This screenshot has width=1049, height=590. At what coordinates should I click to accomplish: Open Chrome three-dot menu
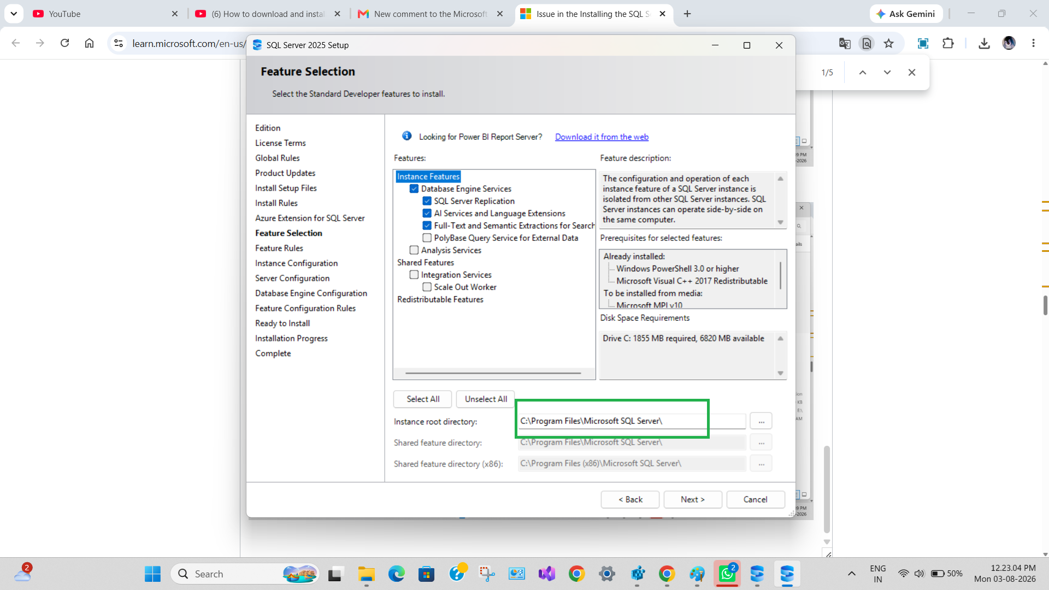(1033, 43)
